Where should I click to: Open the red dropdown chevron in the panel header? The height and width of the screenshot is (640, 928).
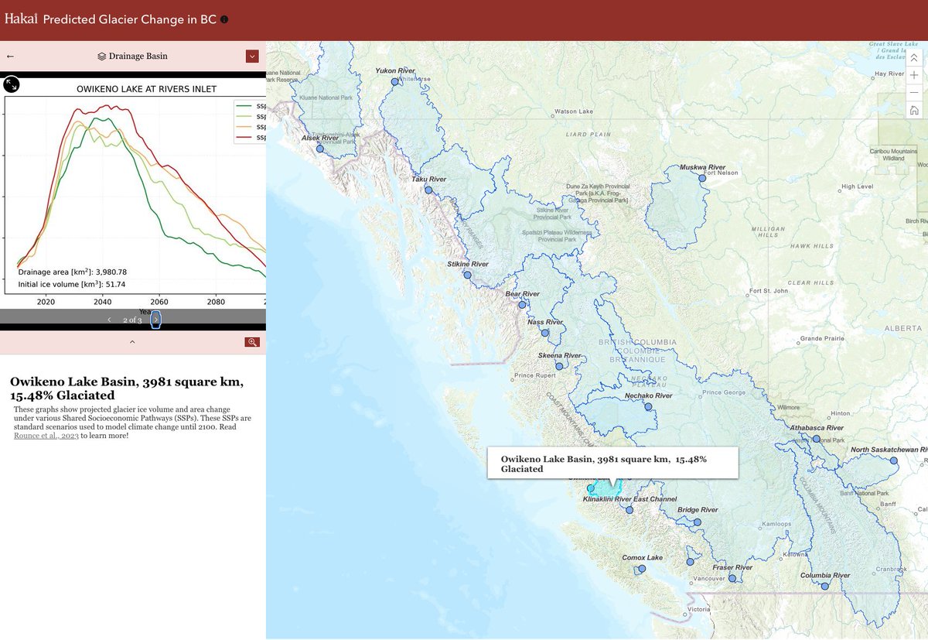click(x=252, y=56)
